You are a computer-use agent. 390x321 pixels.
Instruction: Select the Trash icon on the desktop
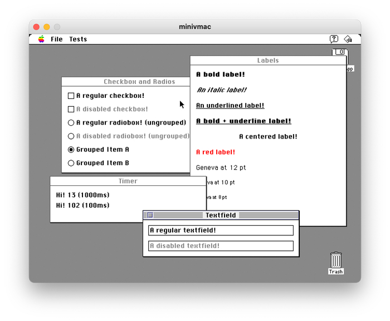[336, 263]
